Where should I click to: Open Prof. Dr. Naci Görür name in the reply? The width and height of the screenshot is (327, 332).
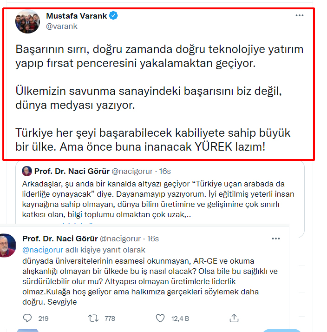click(60, 239)
